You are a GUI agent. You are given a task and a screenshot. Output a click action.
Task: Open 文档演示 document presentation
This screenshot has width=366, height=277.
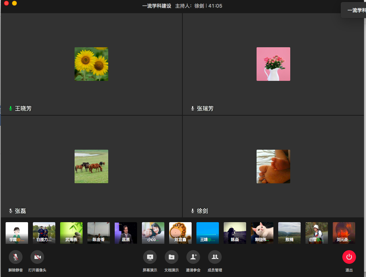click(172, 257)
